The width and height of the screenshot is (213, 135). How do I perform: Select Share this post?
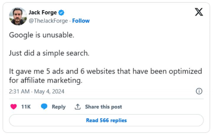coord(103,107)
